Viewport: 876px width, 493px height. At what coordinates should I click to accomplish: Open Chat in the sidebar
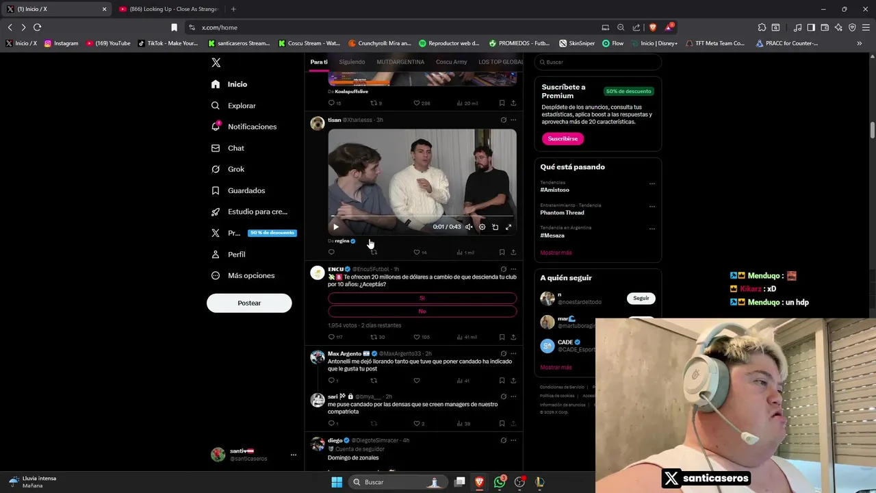pos(228,148)
